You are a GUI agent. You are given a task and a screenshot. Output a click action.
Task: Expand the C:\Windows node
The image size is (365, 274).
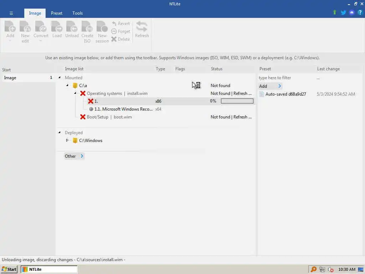67,140
